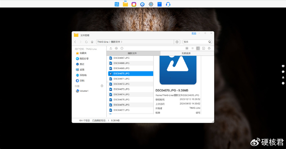The image size is (286, 149).
Task: Click the /home/TNAS-Lina file path in details
Action: coord(177,95)
